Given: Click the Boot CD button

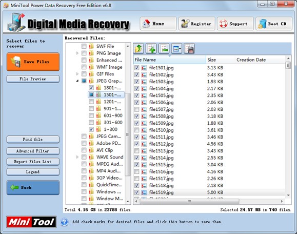Looking at the screenshot, I should click(274, 24).
